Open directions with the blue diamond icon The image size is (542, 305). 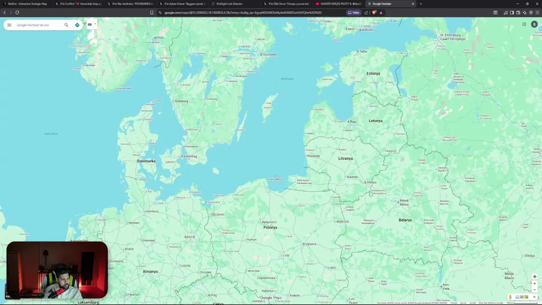coord(77,25)
